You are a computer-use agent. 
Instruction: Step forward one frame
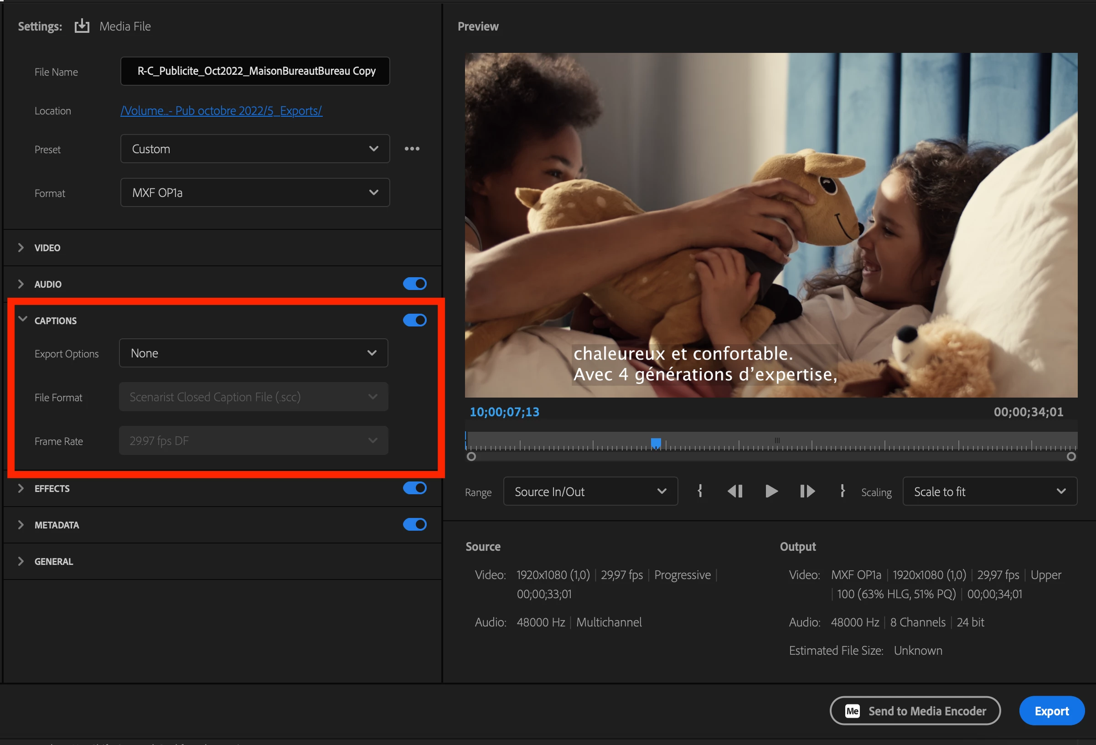click(807, 491)
